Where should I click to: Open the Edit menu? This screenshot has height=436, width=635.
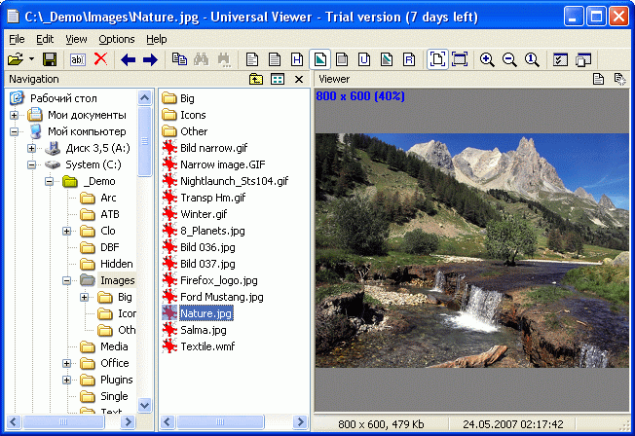point(45,39)
